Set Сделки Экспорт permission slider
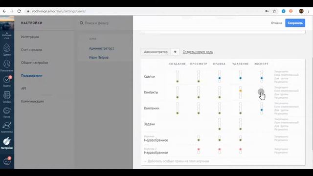 pyautogui.click(x=262, y=76)
